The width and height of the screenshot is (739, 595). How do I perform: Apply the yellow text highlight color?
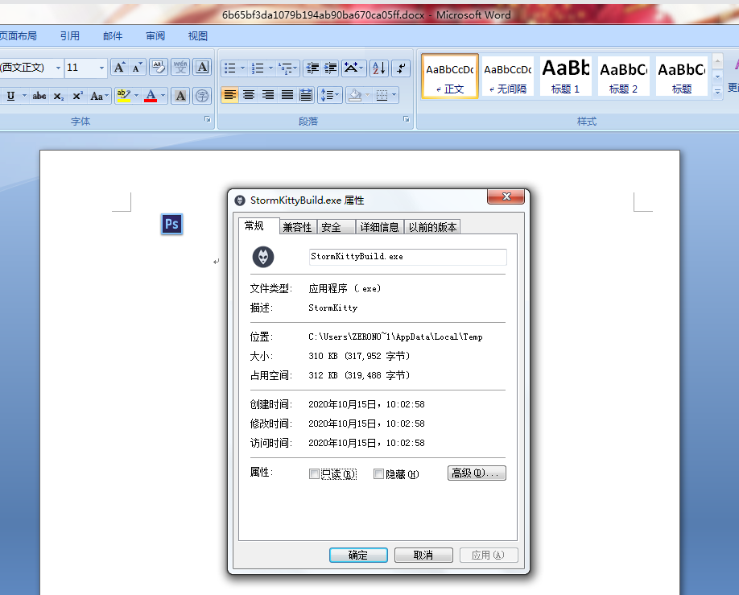pyautogui.click(x=123, y=96)
